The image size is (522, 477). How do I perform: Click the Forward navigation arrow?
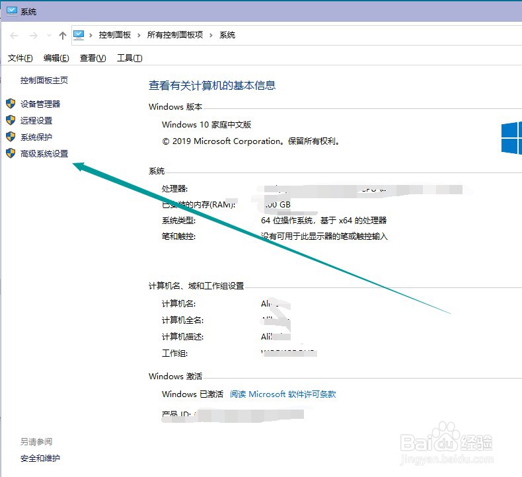pos(33,35)
